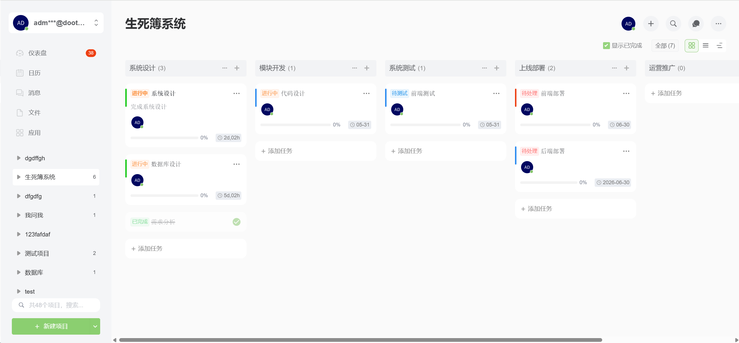Go to 日历 sidebar item

(x=34, y=73)
